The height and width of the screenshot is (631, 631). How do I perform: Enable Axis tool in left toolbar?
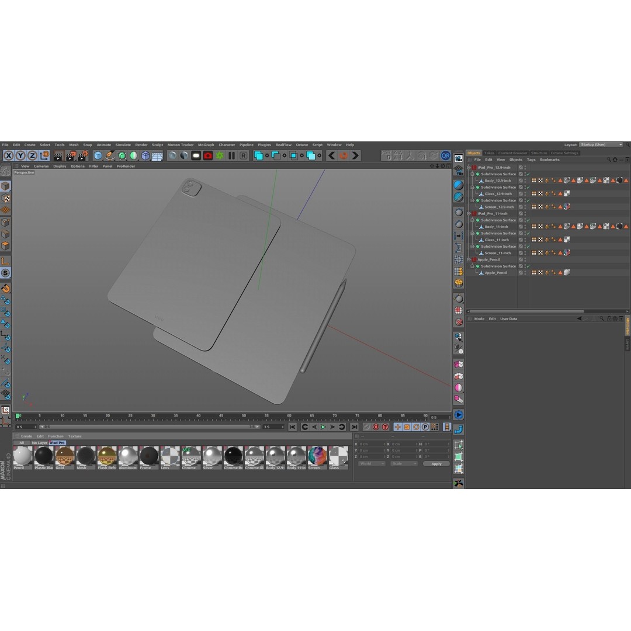pos(5,261)
